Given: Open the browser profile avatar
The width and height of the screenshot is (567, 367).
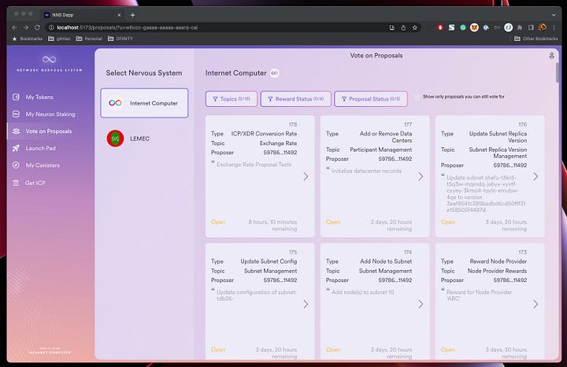Looking at the screenshot, I should [543, 28].
